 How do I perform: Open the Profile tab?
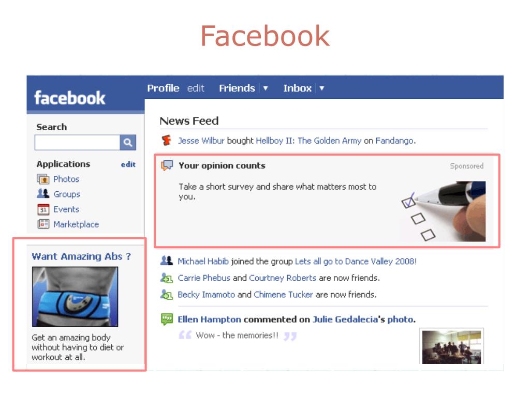163,88
